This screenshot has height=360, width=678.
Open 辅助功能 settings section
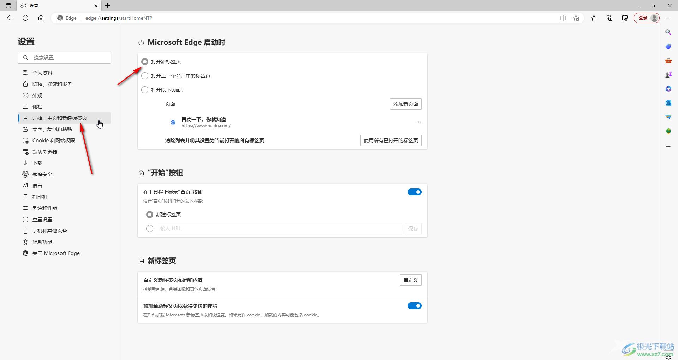[x=64, y=242]
